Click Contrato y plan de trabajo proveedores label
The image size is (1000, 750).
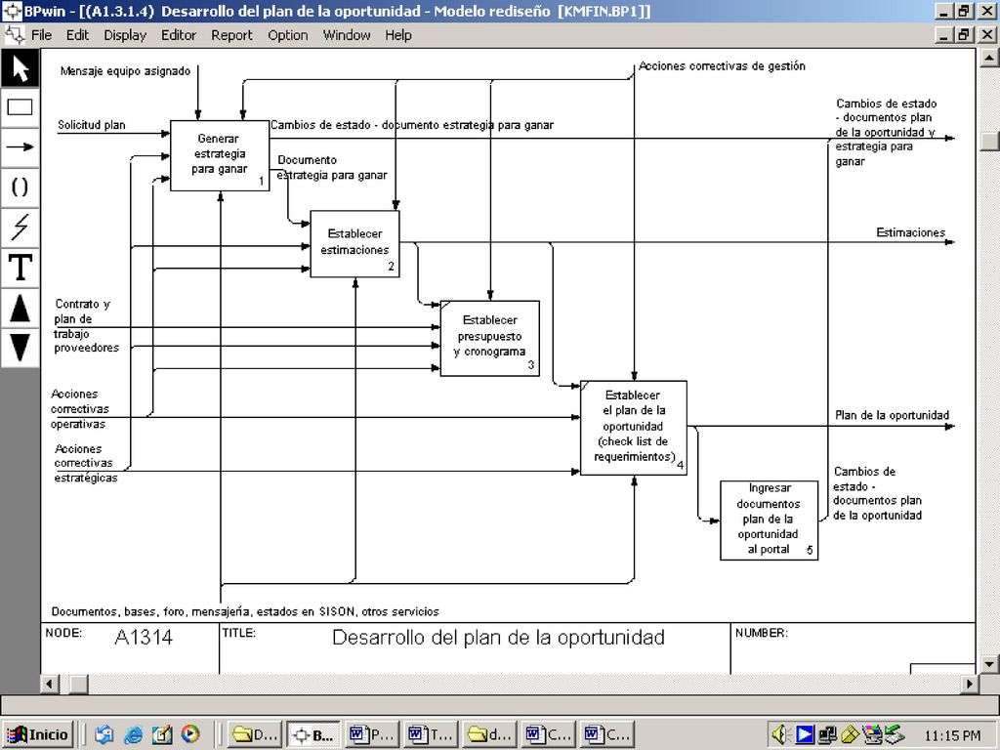(86, 326)
